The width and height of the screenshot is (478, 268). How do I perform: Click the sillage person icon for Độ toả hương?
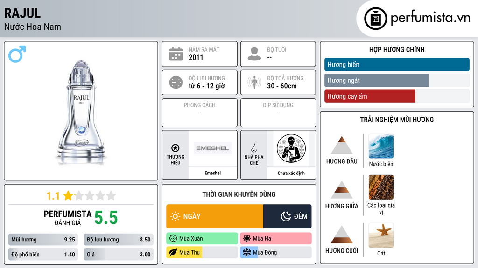254,82
